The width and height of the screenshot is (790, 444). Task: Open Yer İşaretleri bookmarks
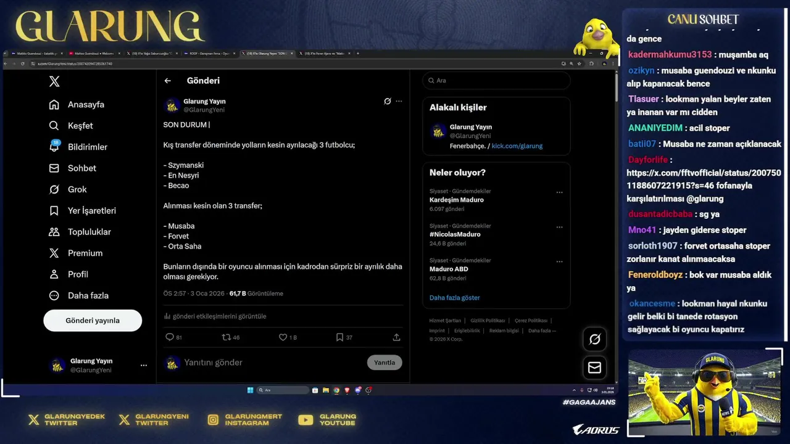[83, 210]
